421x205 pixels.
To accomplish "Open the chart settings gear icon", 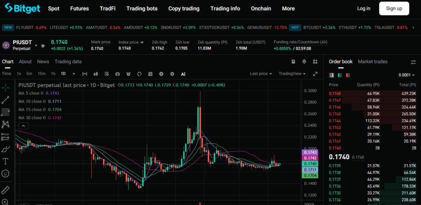I will pyautogui.click(x=172, y=74).
